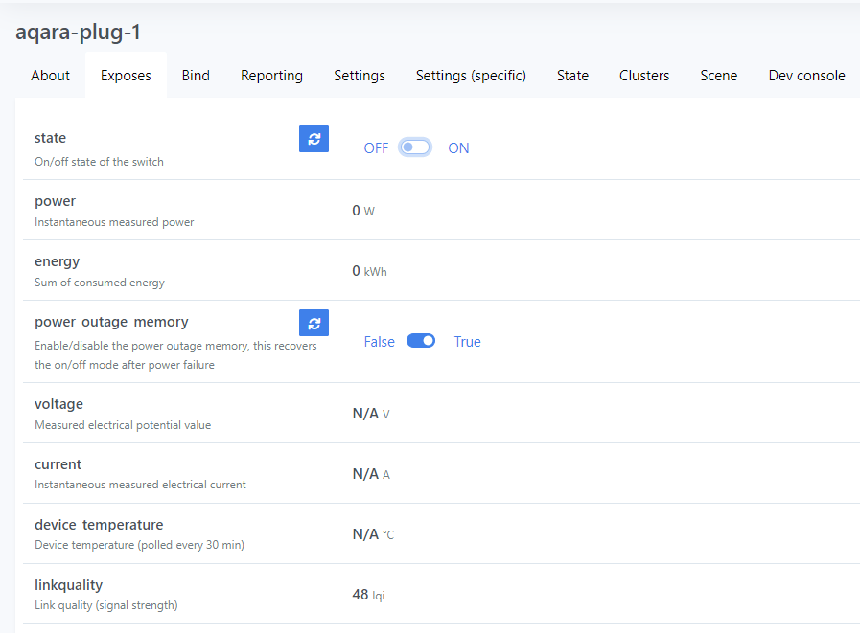Open the Dev console tab
Screen dimensions: 860x633
tap(806, 75)
